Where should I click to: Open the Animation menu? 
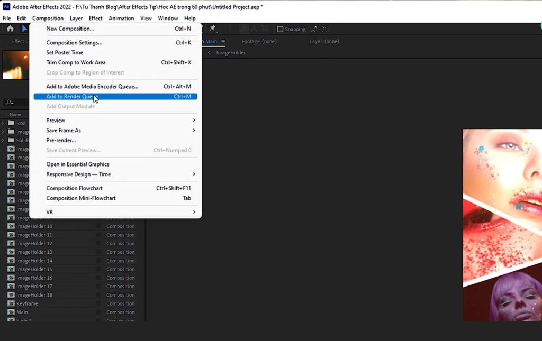tap(121, 17)
